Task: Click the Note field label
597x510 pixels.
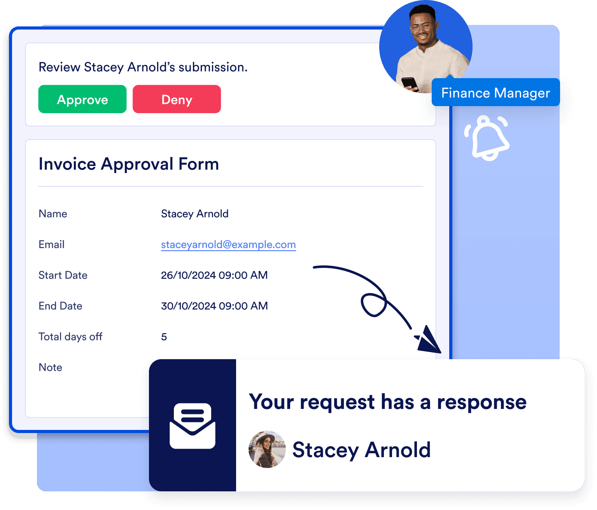Action: [x=51, y=367]
